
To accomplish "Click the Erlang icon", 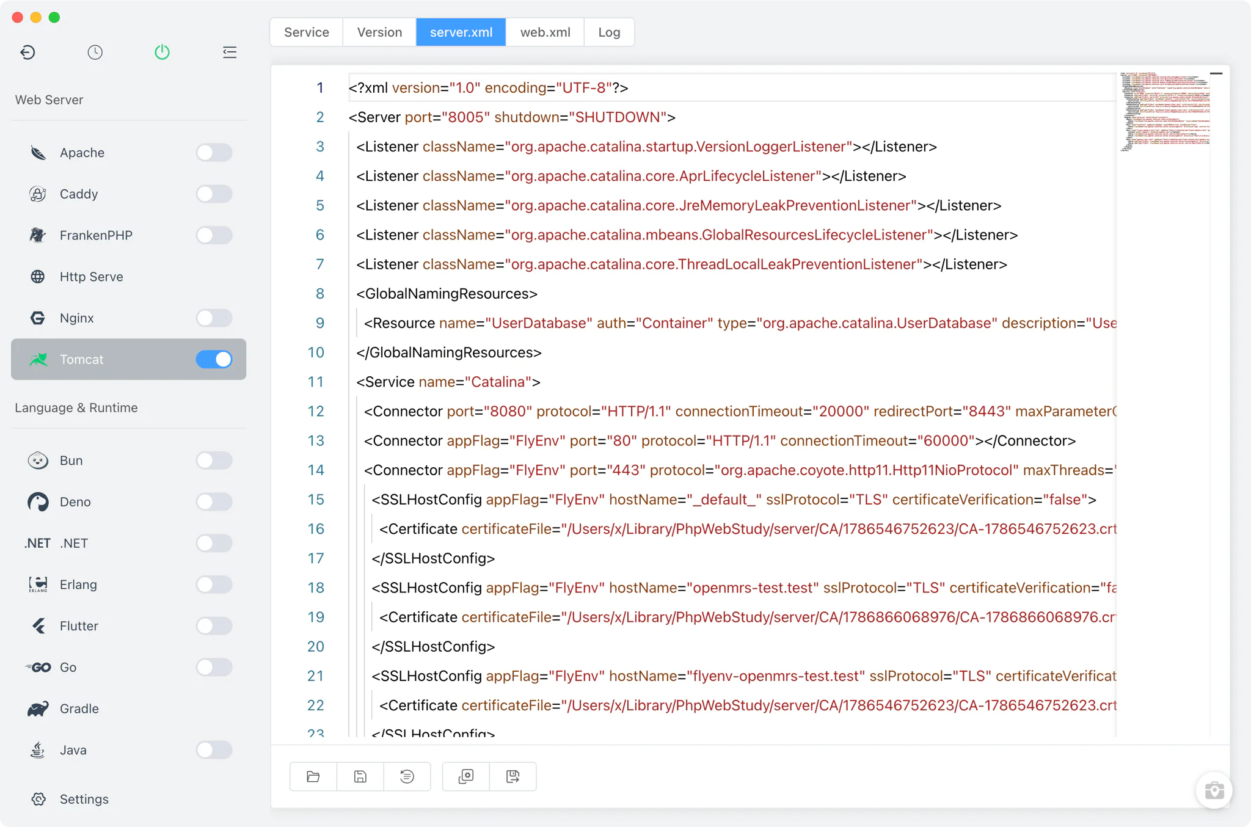I will [38, 585].
